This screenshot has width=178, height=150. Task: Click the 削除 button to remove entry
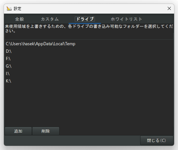[x=46, y=131]
